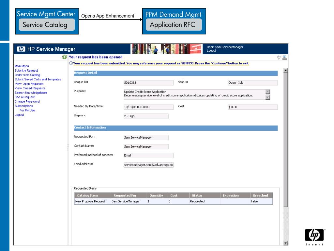Screen dimensions: 334x251
Task: Click the Purpose field scroll-up arrow
Action: [x=268, y=92]
